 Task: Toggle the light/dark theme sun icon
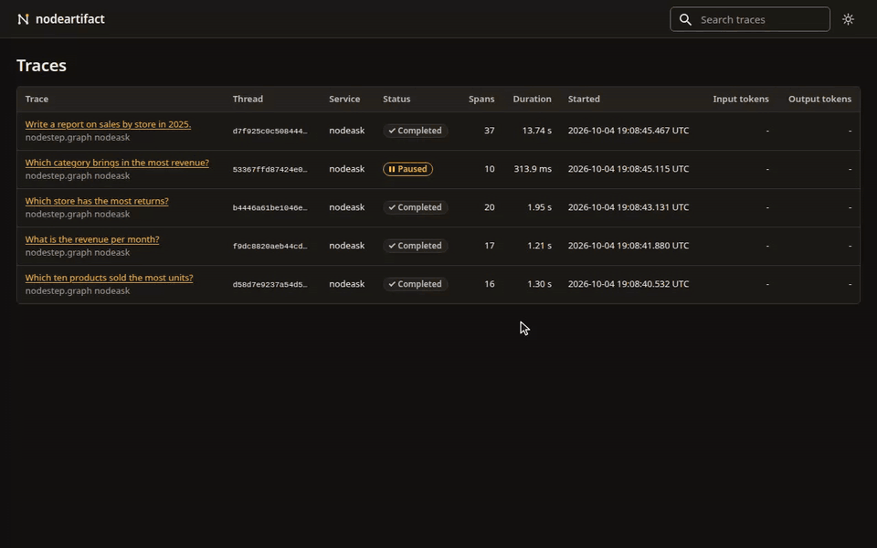pyautogui.click(x=848, y=19)
